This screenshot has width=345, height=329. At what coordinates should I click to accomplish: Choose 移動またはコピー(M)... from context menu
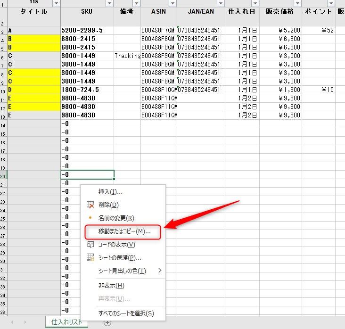(123, 231)
